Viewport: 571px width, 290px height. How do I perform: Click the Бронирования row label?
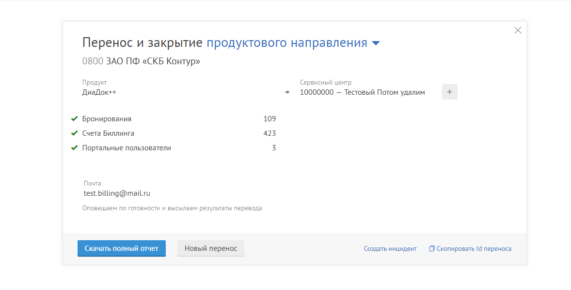pyautogui.click(x=107, y=119)
